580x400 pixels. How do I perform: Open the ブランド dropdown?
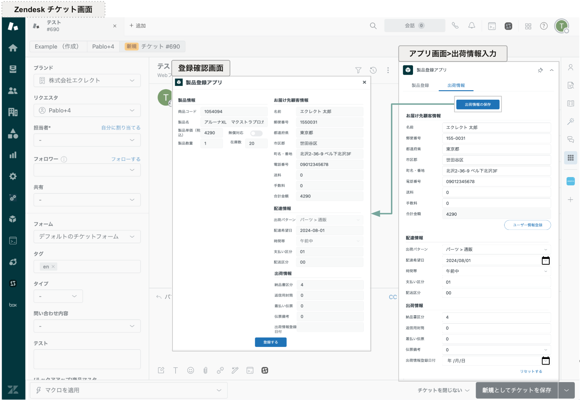87,80
